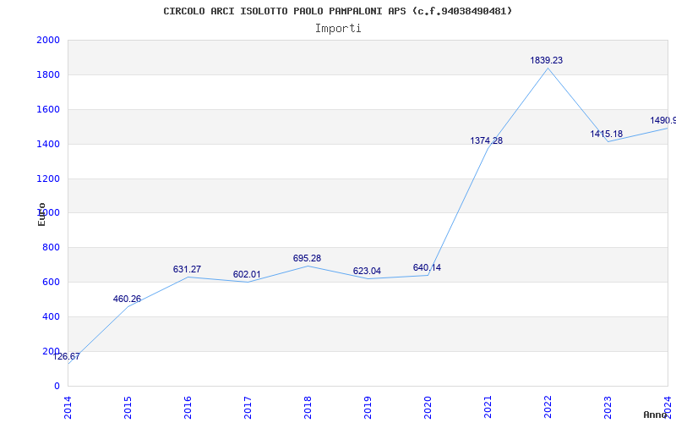The height and width of the screenshot is (423, 676).
Task: Click the 2018 x-axis year label
Action: tap(308, 408)
